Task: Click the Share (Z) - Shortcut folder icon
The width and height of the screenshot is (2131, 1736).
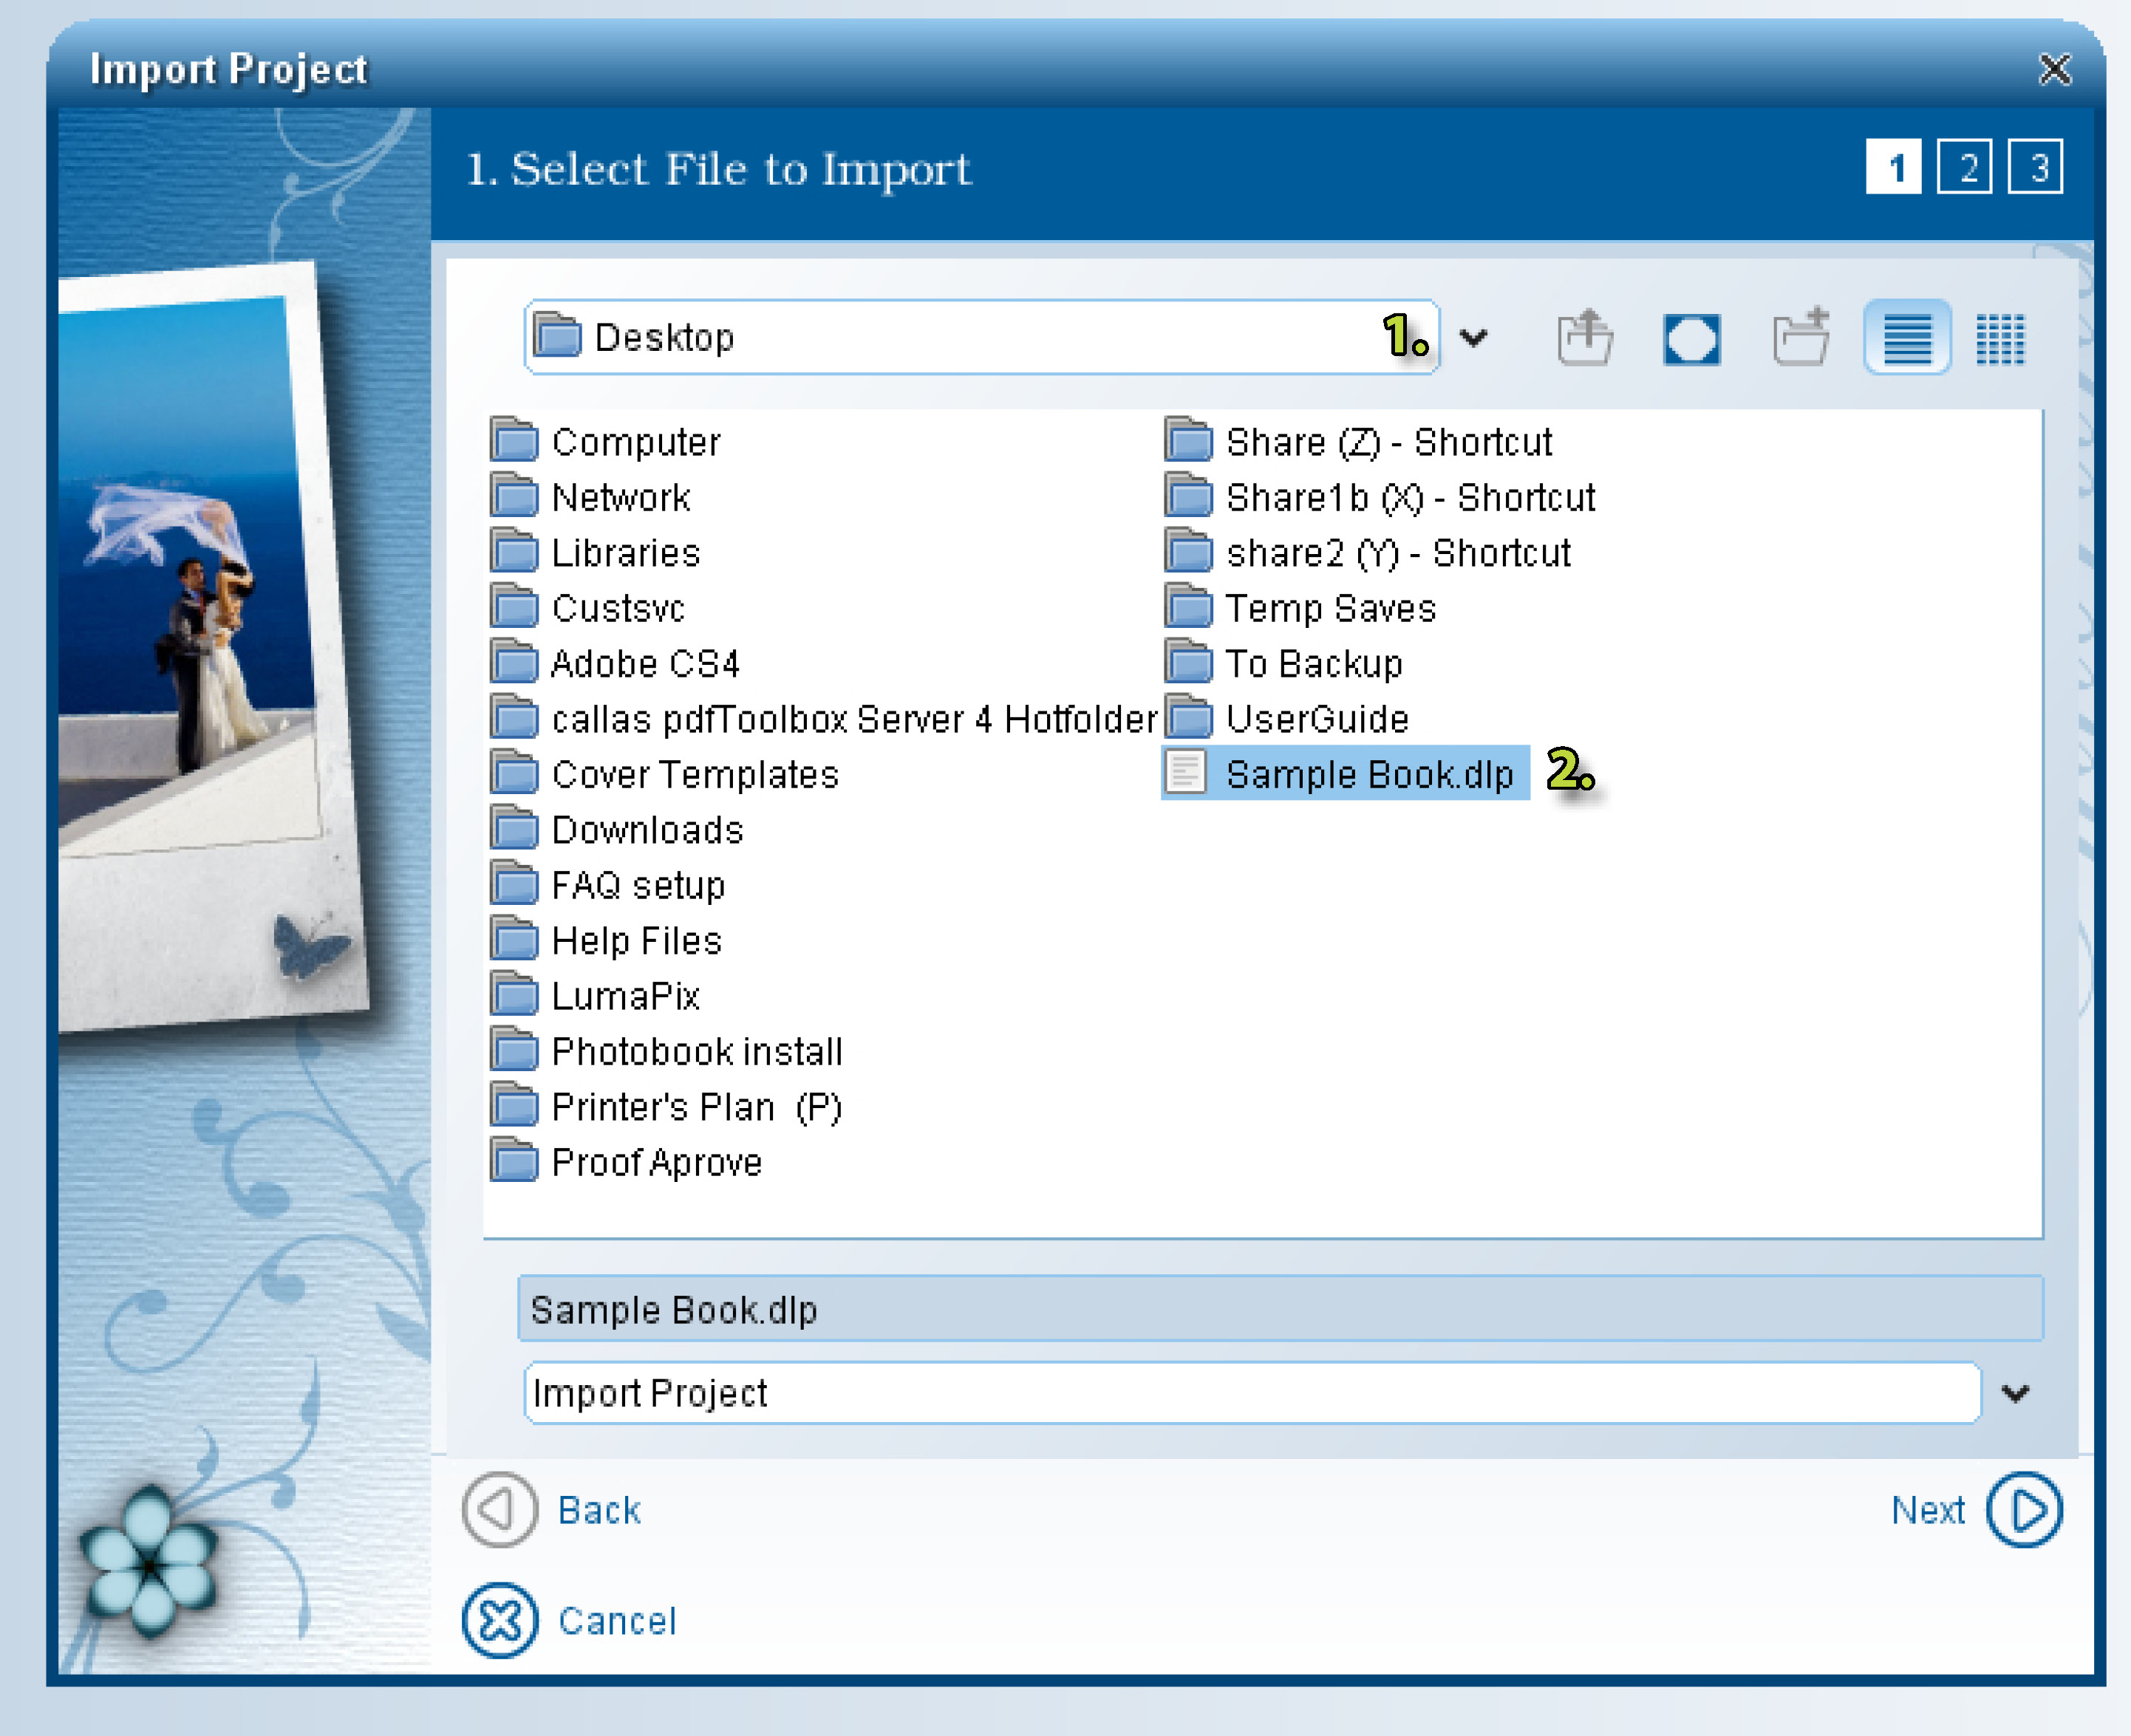Action: tap(1188, 440)
